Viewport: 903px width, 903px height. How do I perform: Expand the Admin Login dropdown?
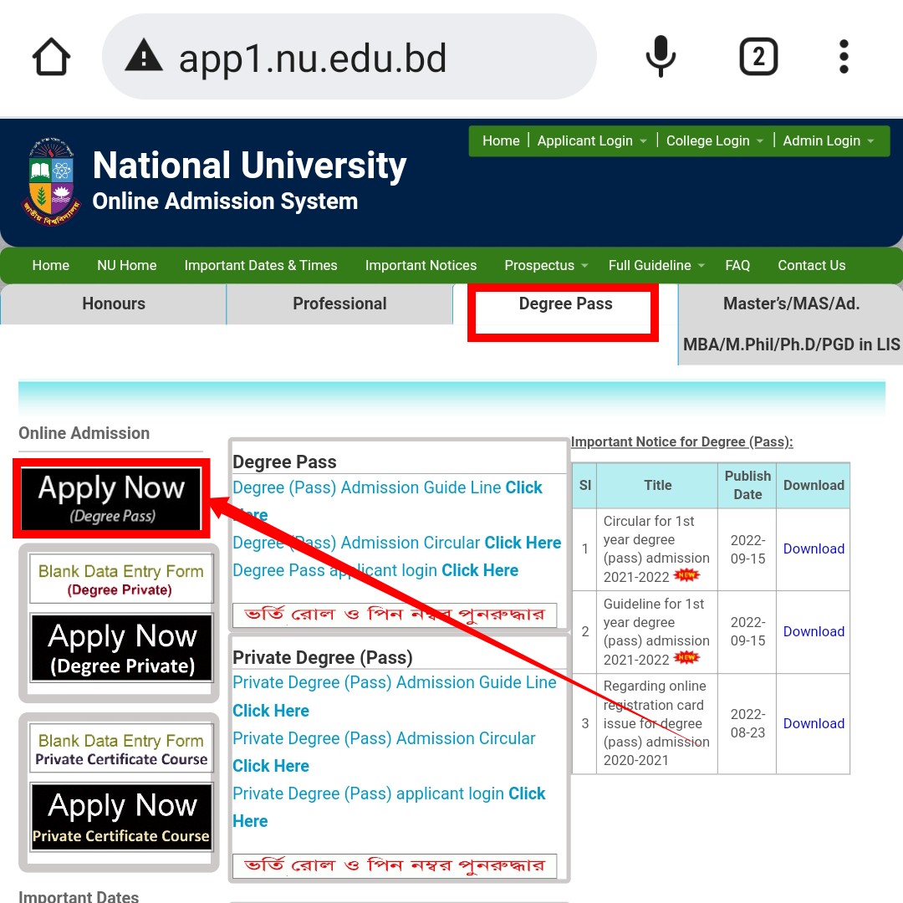(828, 140)
